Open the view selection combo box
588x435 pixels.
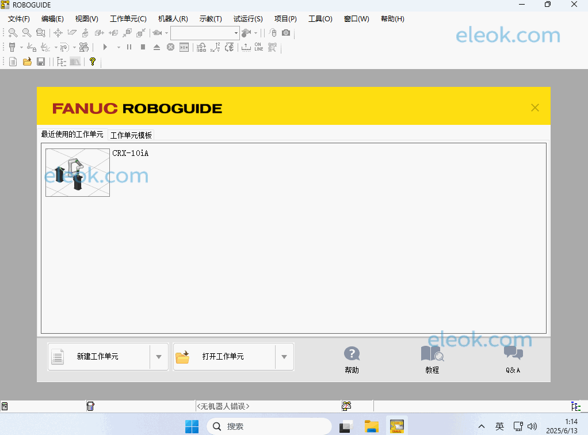205,33
